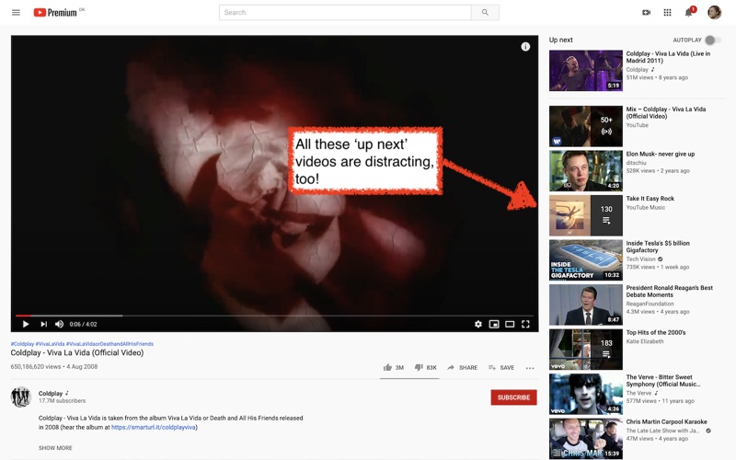Click "Katie Elizabeth" channel name
736x460 pixels.
point(645,341)
